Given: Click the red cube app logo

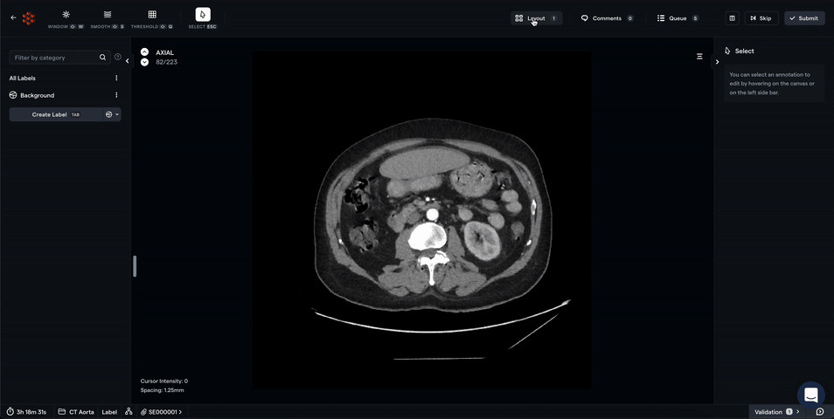Looking at the screenshot, I should point(29,18).
